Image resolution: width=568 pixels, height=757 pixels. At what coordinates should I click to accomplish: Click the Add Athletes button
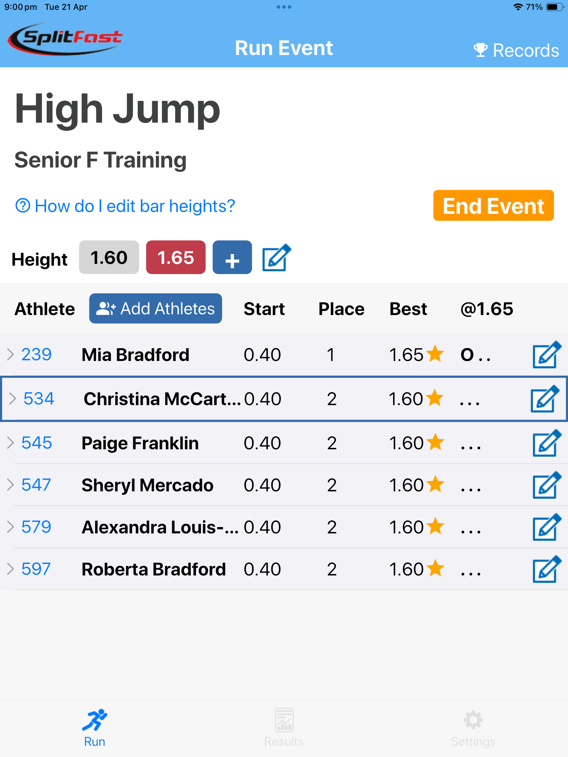click(155, 309)
